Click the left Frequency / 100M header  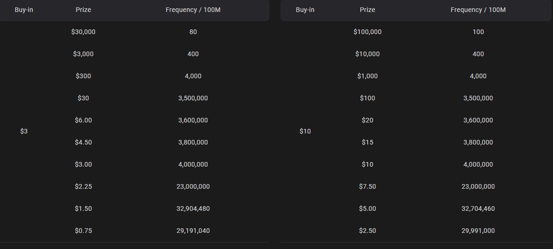pyautogui.click(x=193, y=10)
